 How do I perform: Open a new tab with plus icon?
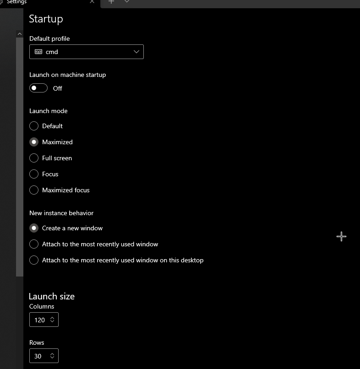pos(111,2)
